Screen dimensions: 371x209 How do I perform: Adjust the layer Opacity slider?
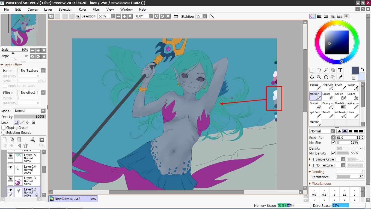[x=29, y=117]
